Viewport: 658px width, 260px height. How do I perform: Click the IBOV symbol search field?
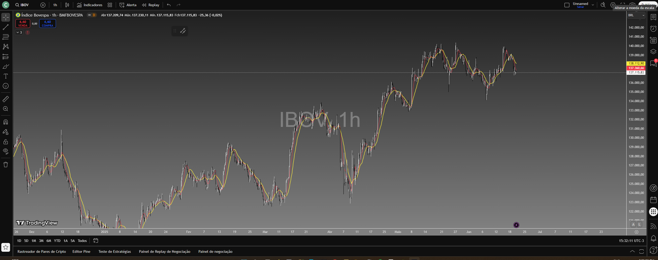tap(25, 5)
